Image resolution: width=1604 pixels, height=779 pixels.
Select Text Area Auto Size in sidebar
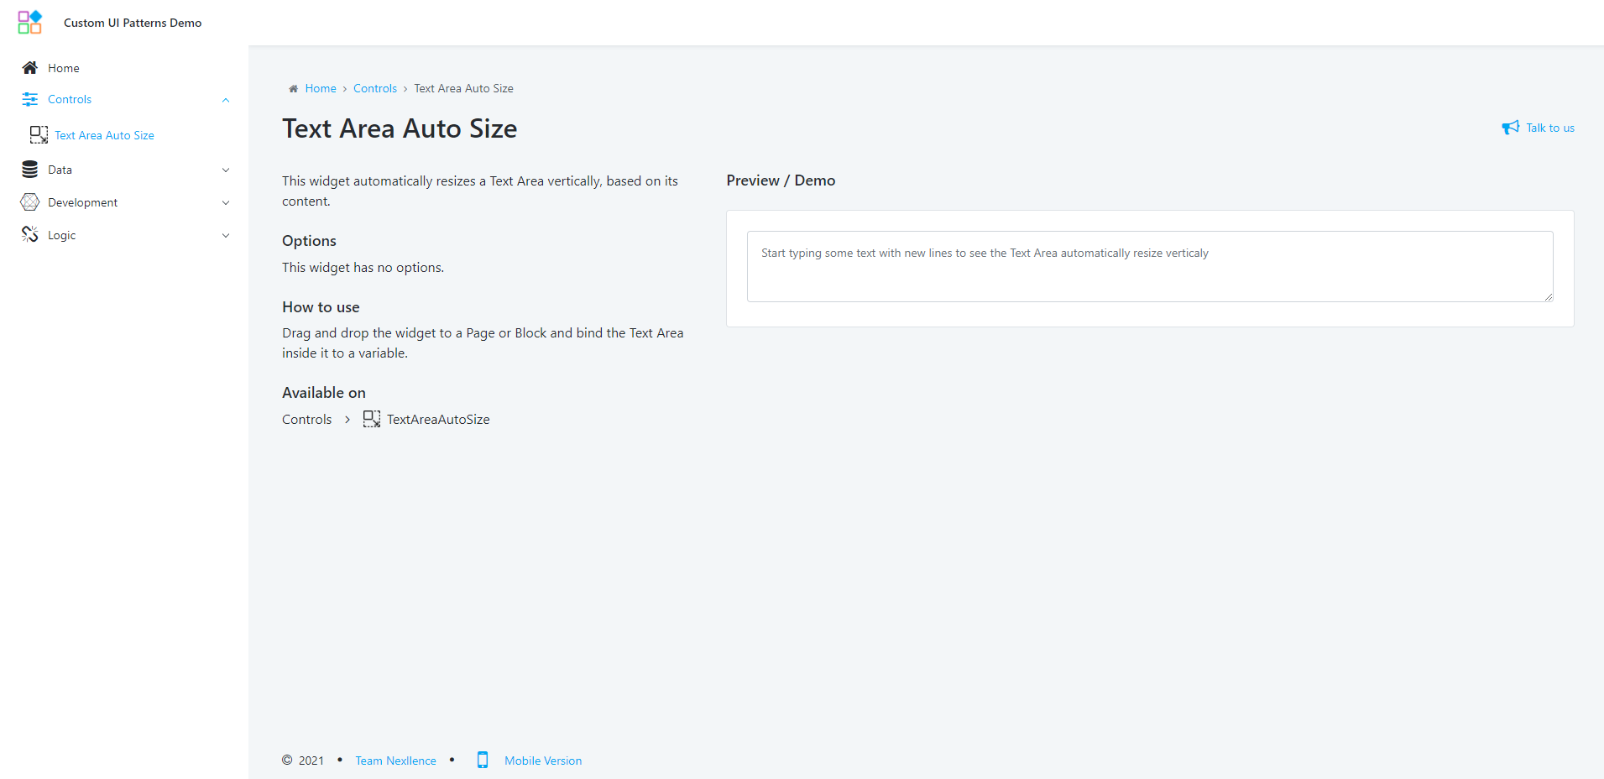104,134
